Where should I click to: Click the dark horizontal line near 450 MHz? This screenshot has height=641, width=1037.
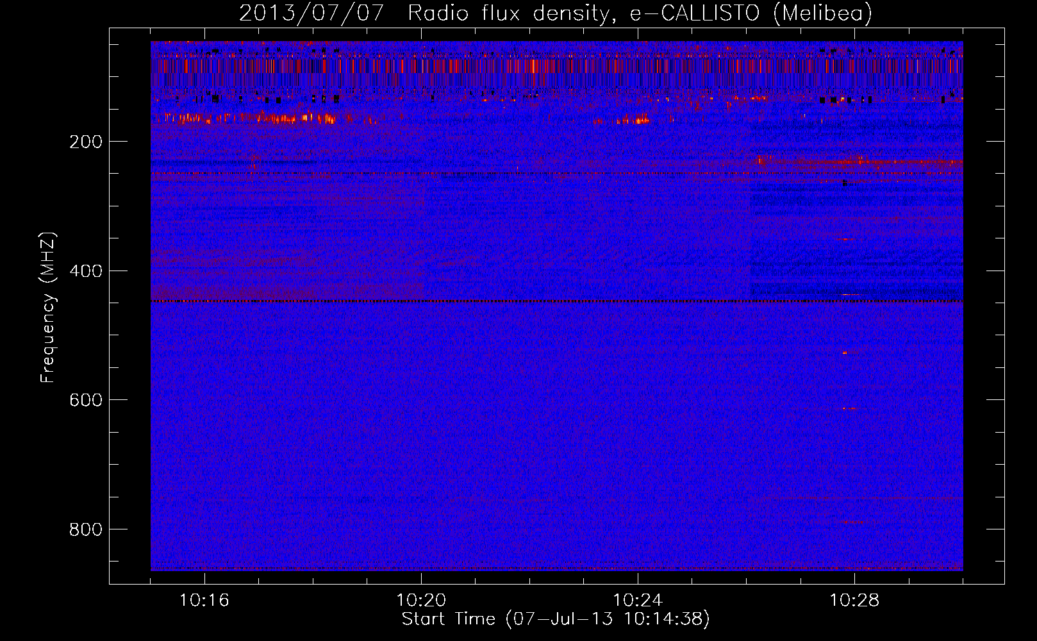pyautogui.click(x=557, y=301)
